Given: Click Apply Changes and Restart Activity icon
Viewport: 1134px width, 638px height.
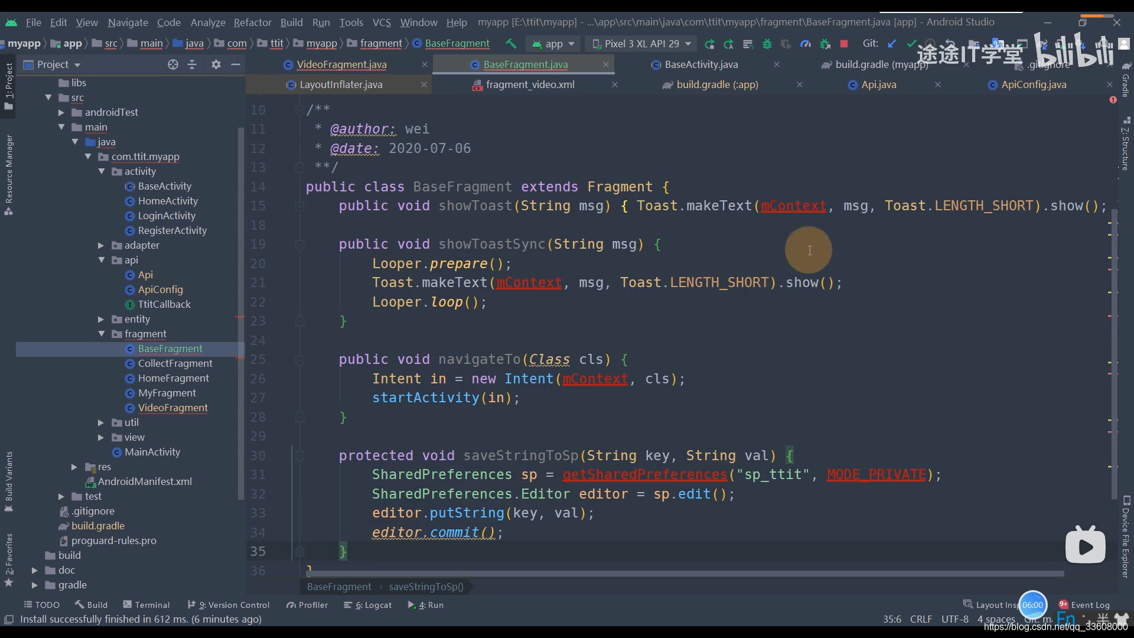Looking at the screenshot, I should pos(729,44).
